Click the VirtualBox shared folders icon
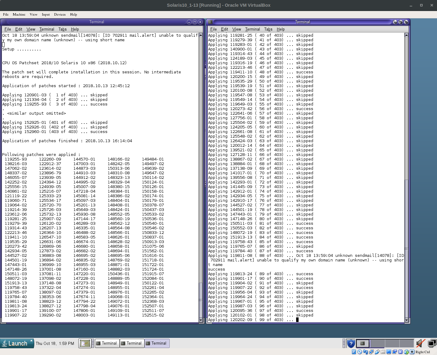The height and width of the screenshot is (355, 437). 383,352
